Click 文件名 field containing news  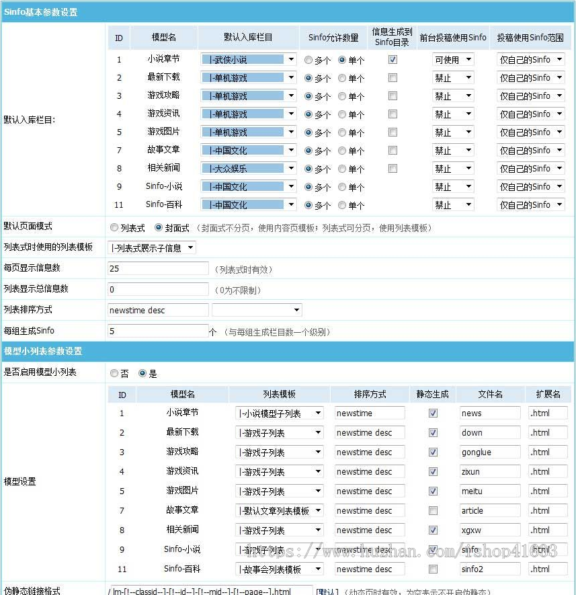(x=490, y=413)
